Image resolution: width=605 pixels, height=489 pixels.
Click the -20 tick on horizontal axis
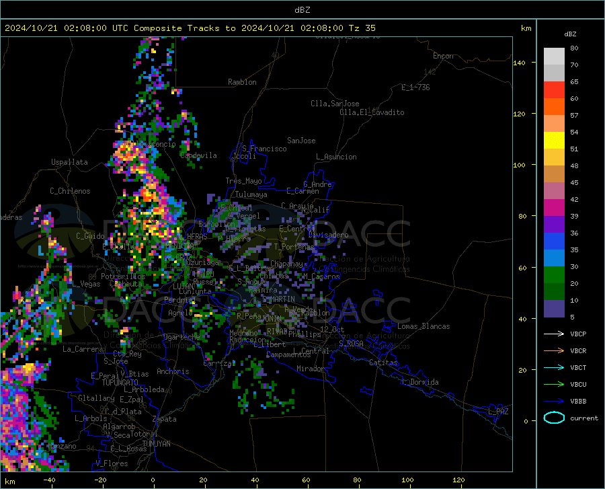(x=101, y=480)
